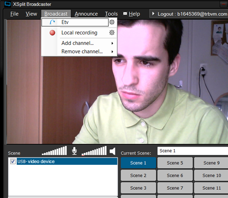The height and width of the screenshot is (198, 228).
Task: Adjust the microphone volume level bars
Action: (54, 150)
